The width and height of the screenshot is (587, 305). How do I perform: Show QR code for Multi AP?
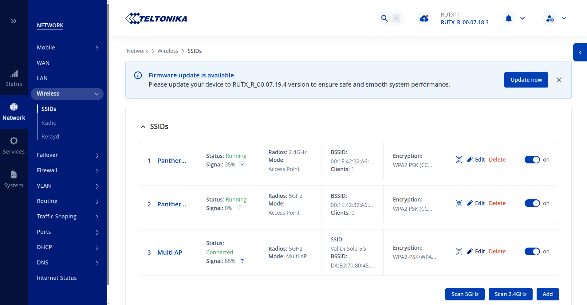click(459, 252)
